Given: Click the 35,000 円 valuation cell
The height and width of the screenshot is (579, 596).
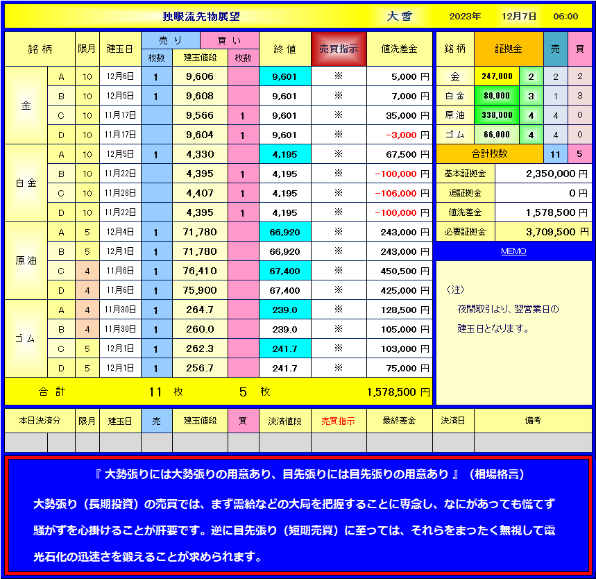Looking at the screenshot, I should coord(400,115).
